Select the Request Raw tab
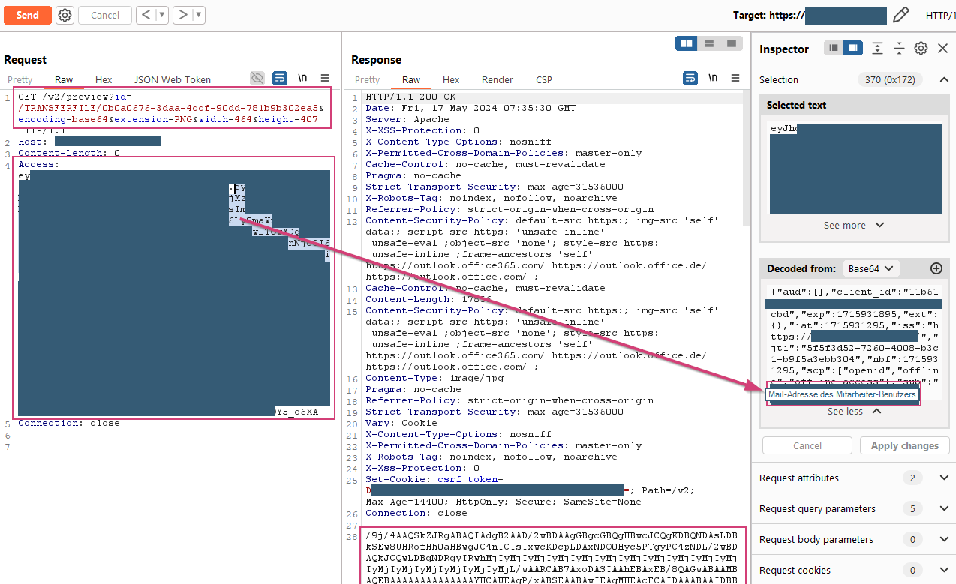This screenshot has height=584, width=956. coord(64,79)
